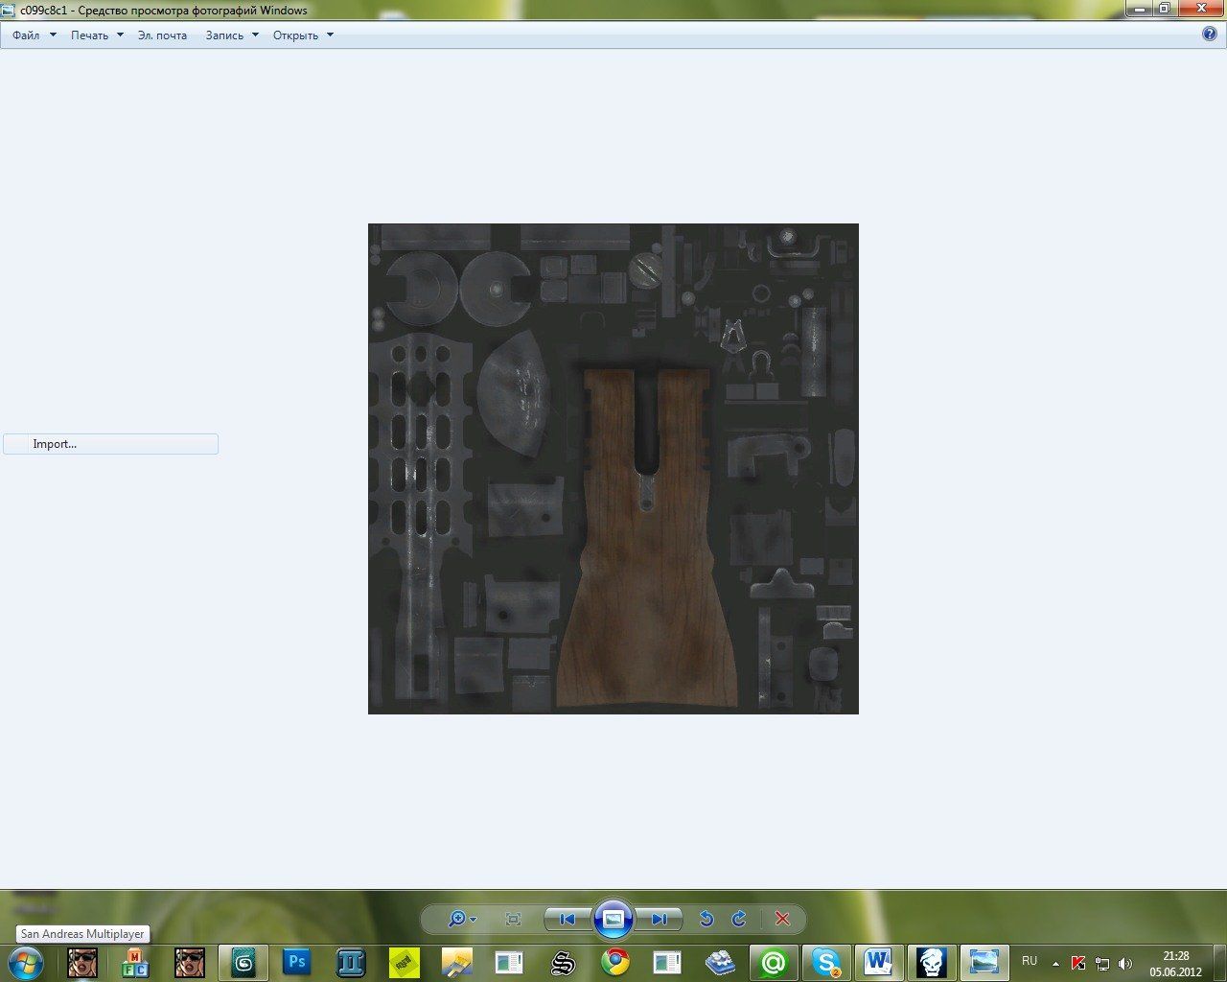
Task: Open Skype from the taskbar
Action: pos(826,962)
